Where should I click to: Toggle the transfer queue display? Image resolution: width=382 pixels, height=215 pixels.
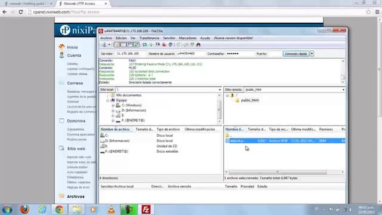click(x=137, y=45)
